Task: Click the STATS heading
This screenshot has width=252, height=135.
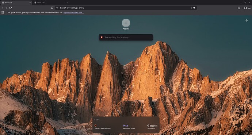Action: click(x=97, y=120)
